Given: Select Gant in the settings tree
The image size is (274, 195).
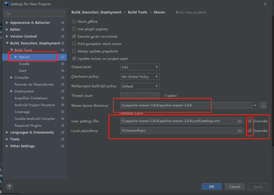Looking at the screenshot, I should pos(23,71).
